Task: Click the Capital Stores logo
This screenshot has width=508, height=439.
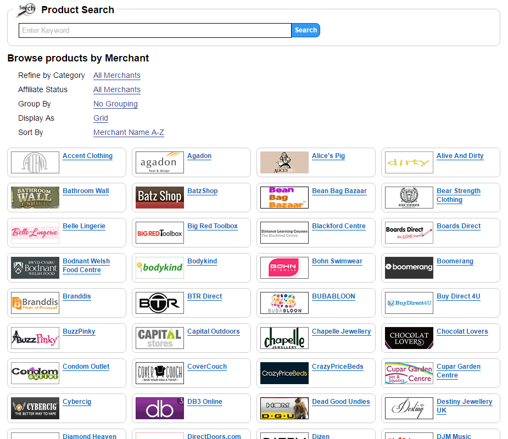Action: [160, 338]
